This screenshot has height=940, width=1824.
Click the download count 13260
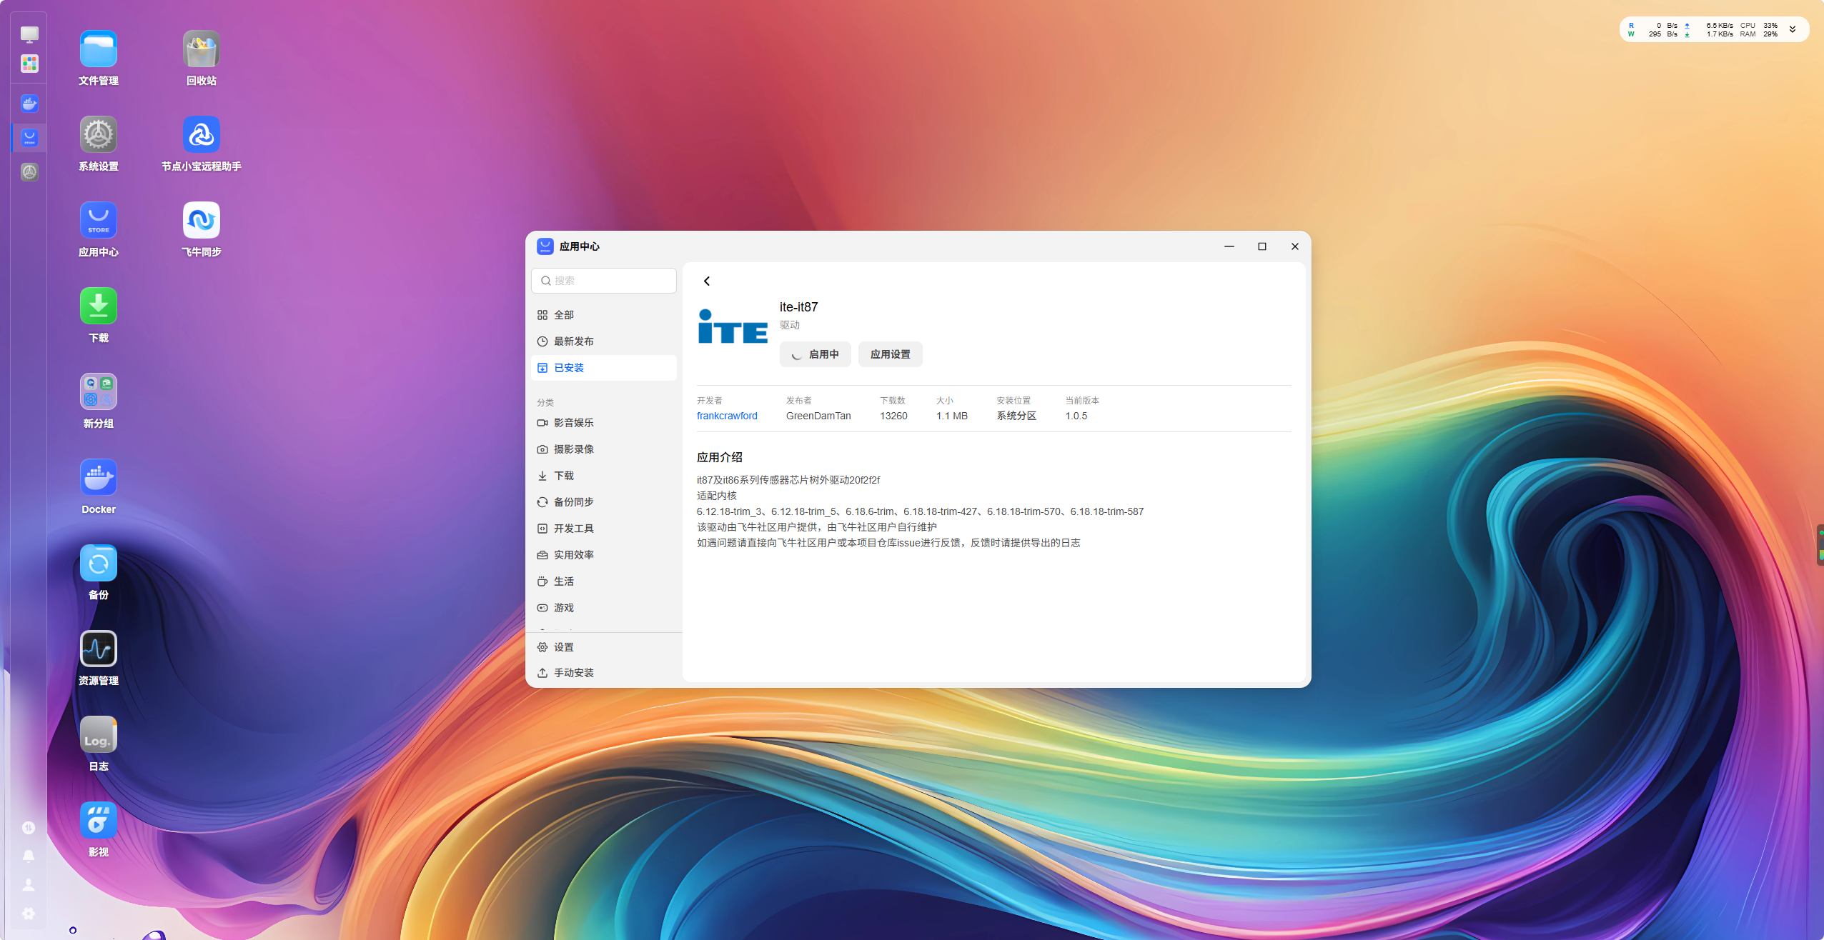point(893,416)
